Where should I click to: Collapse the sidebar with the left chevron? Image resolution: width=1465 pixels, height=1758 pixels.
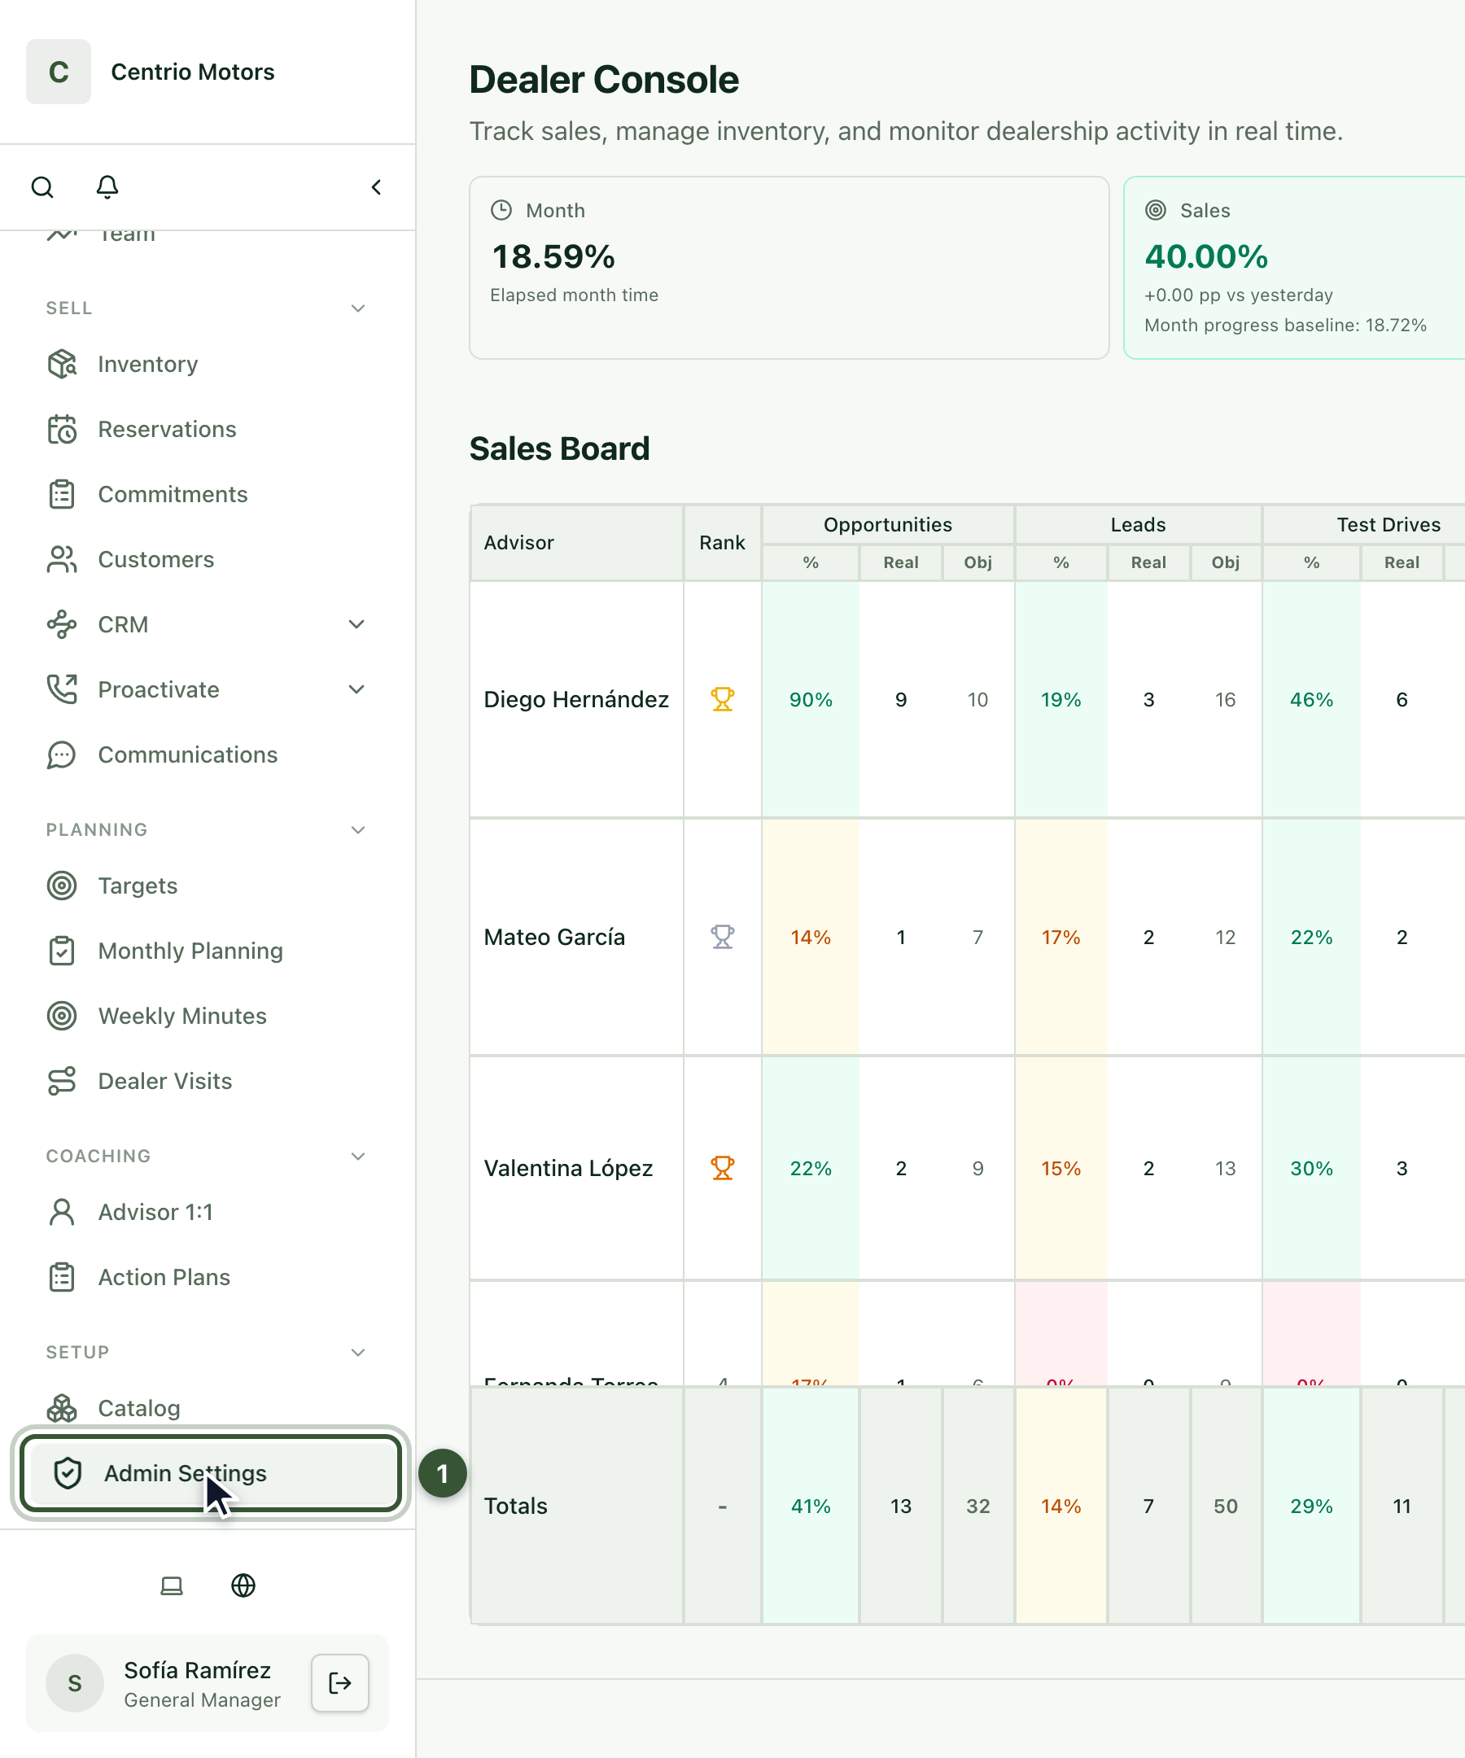[x=376, y=186]
